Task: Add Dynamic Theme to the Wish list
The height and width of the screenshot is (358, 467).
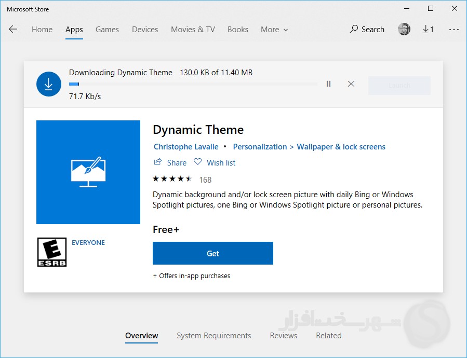Action: [x=215, y=162]
